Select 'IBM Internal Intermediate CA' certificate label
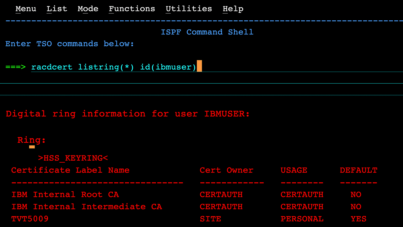This screenshot has height=227, width=403. pyautogui.click(x=87, y=207)
